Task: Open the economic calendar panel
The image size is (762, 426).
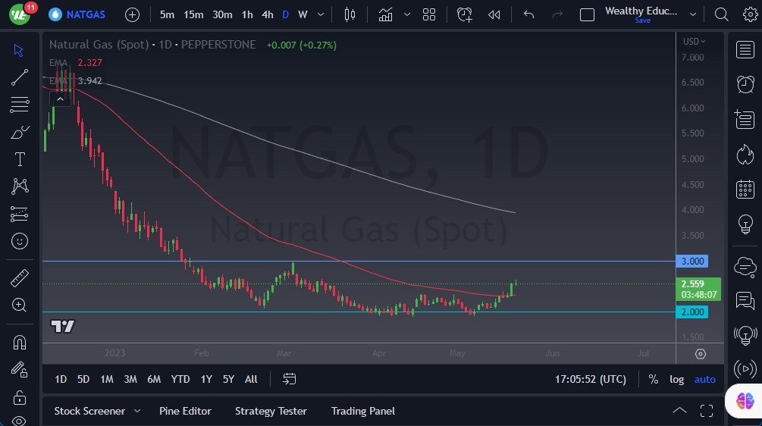Action: [745, 190]
